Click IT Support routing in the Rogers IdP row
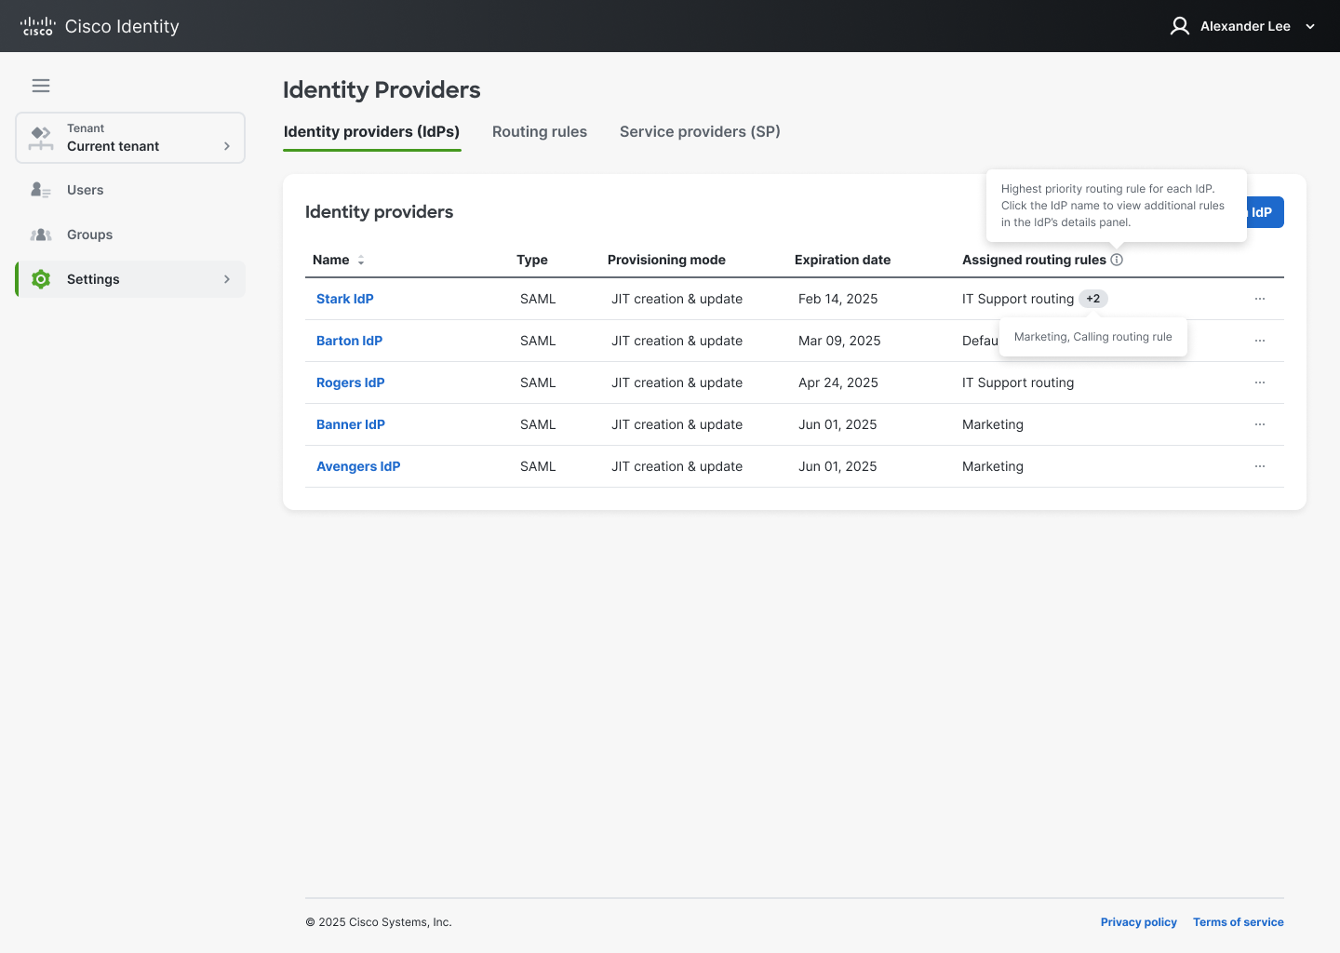This screenshot has width=1340, height=953. [x=1018, y=383]
